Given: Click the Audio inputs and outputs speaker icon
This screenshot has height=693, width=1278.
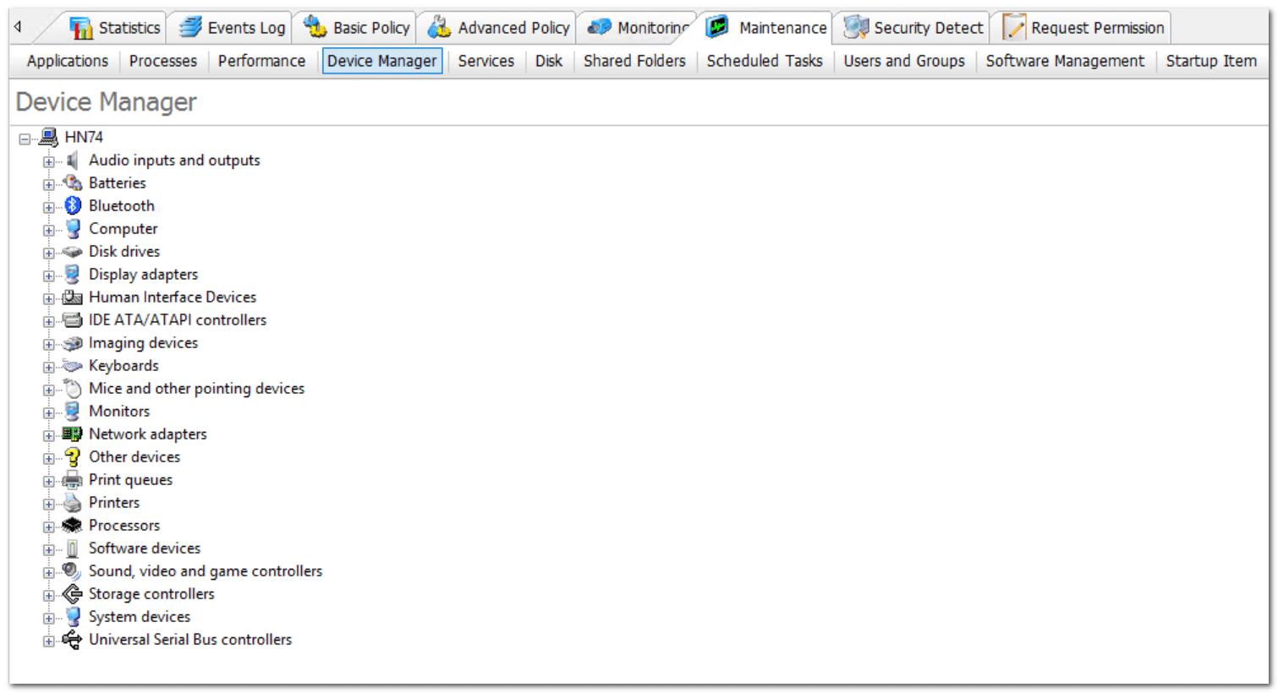Looking at the screenshot, I should point(73,160).
